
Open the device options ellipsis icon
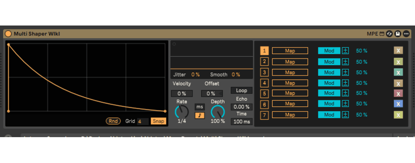pyautogui.click(x=406, y=34)
